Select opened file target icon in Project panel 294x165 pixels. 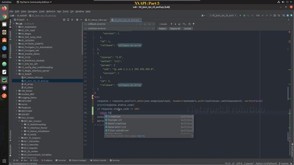pyautogui.click(x=64, y=20)
